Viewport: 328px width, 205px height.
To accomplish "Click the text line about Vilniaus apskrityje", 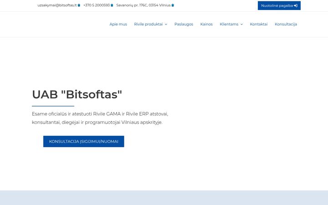I will click(97, 123).
